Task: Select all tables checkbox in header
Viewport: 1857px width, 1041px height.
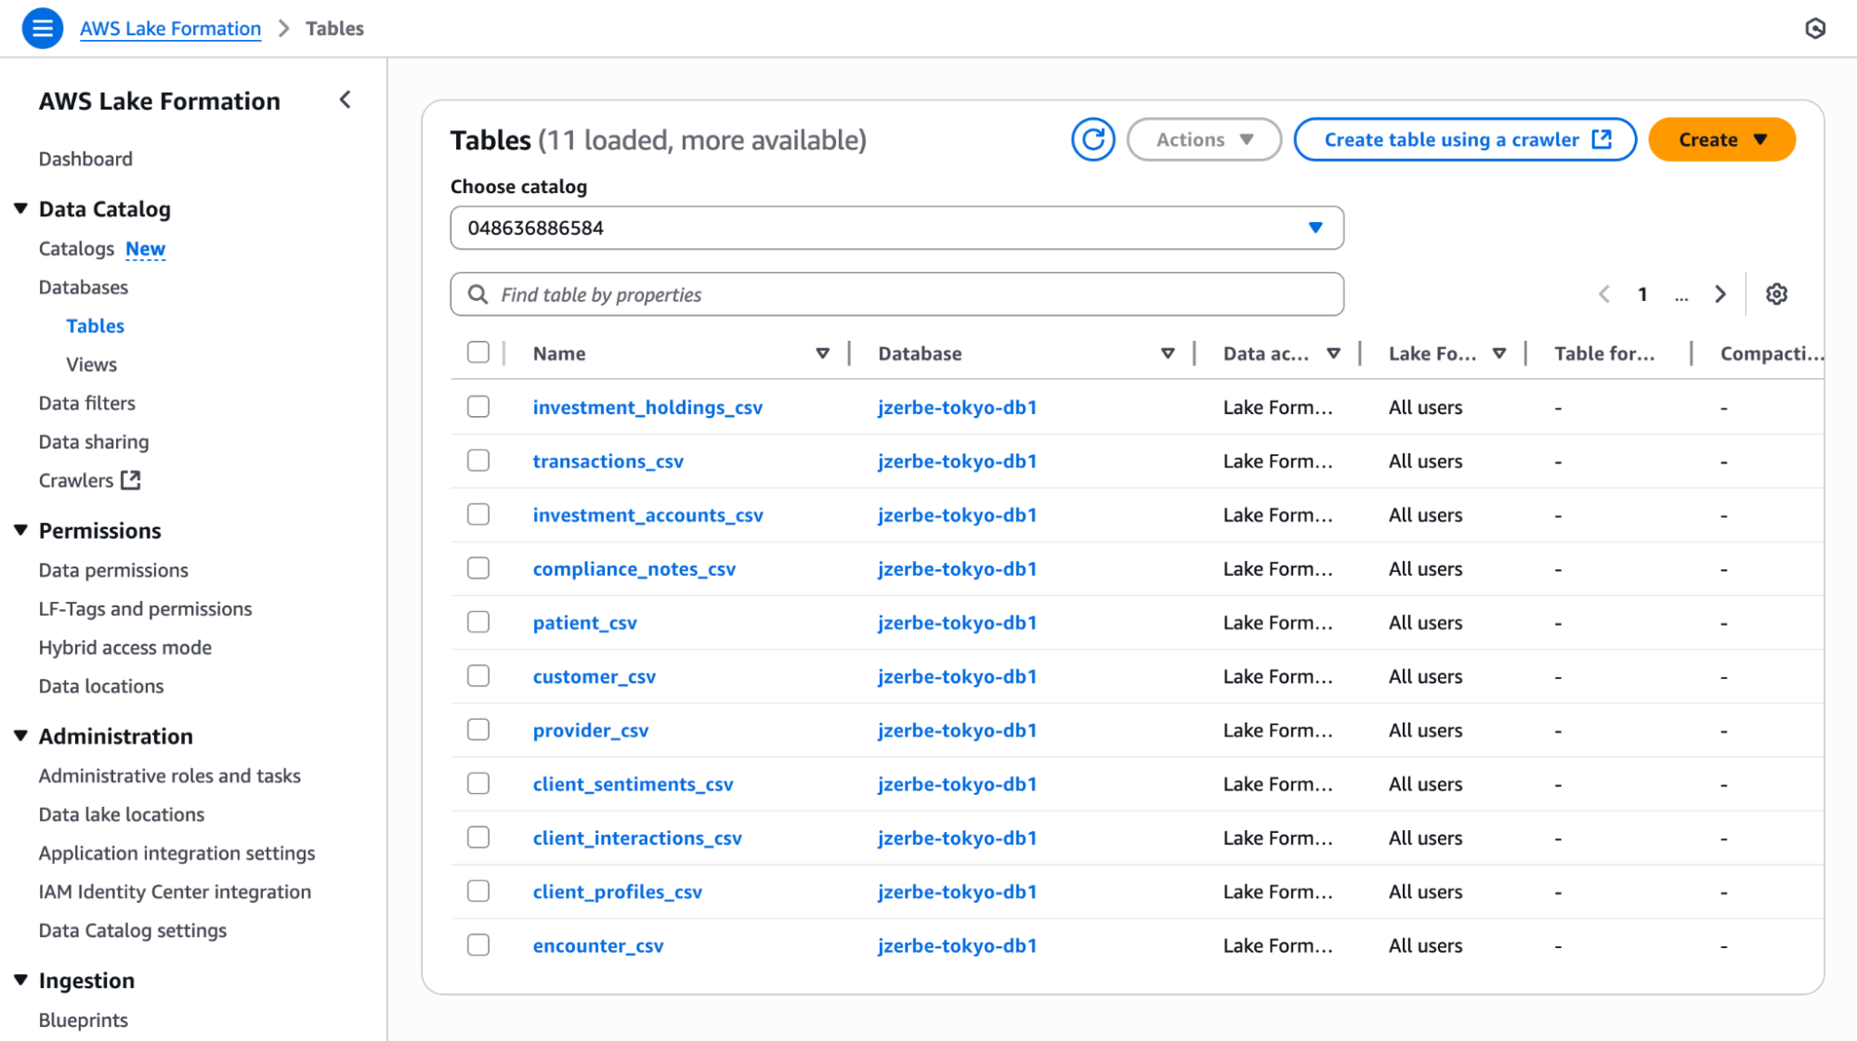Action: pos(478,353)
